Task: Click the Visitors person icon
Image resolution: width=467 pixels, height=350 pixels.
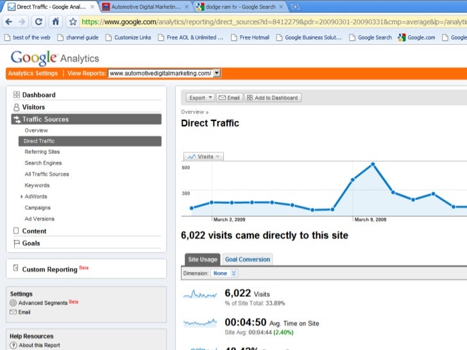Action: (x=17, y=107)
